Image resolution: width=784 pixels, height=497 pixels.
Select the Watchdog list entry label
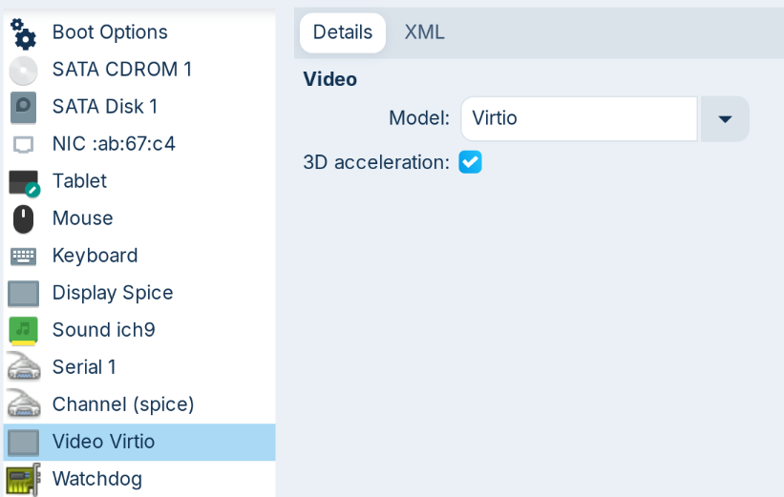pyautogui.click(x=97, y=479)
